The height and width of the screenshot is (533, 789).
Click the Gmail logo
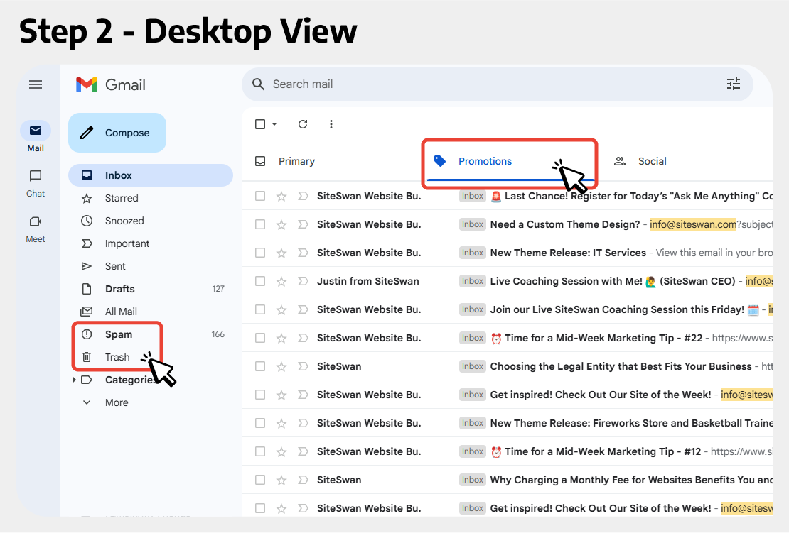(111, 84)
